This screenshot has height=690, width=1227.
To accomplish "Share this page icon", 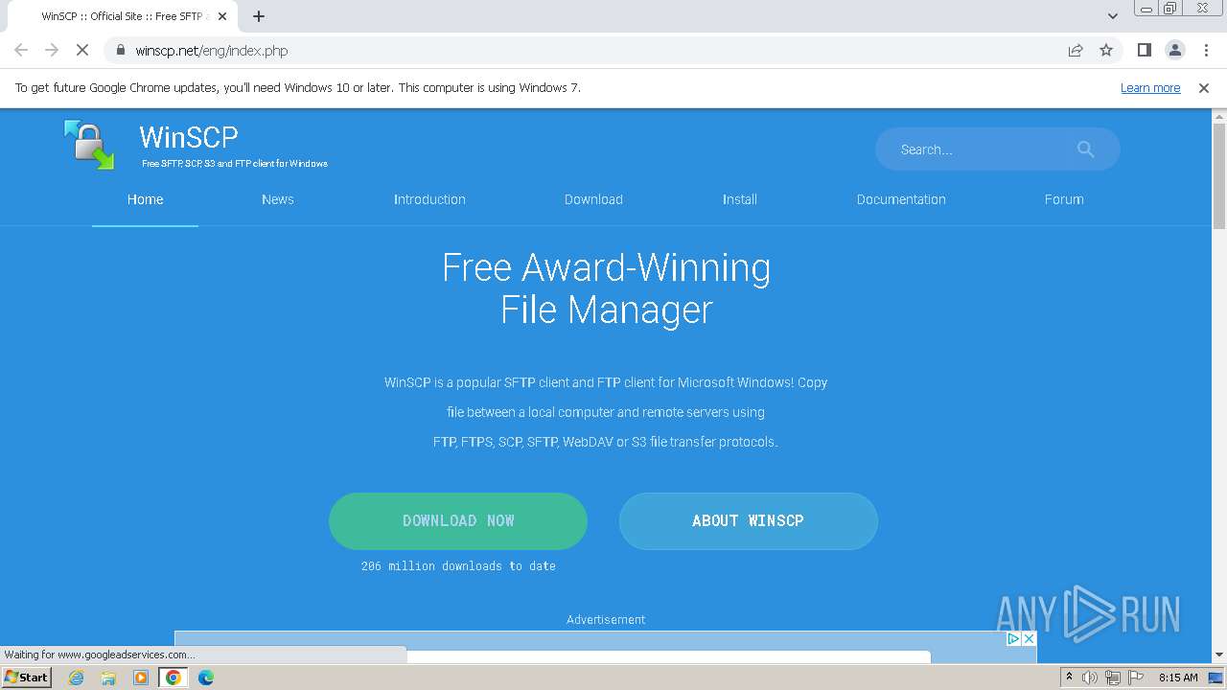I will [x=1076, y=51].
